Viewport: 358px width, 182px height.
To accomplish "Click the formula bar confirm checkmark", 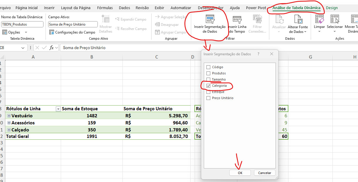I will 44,48.
